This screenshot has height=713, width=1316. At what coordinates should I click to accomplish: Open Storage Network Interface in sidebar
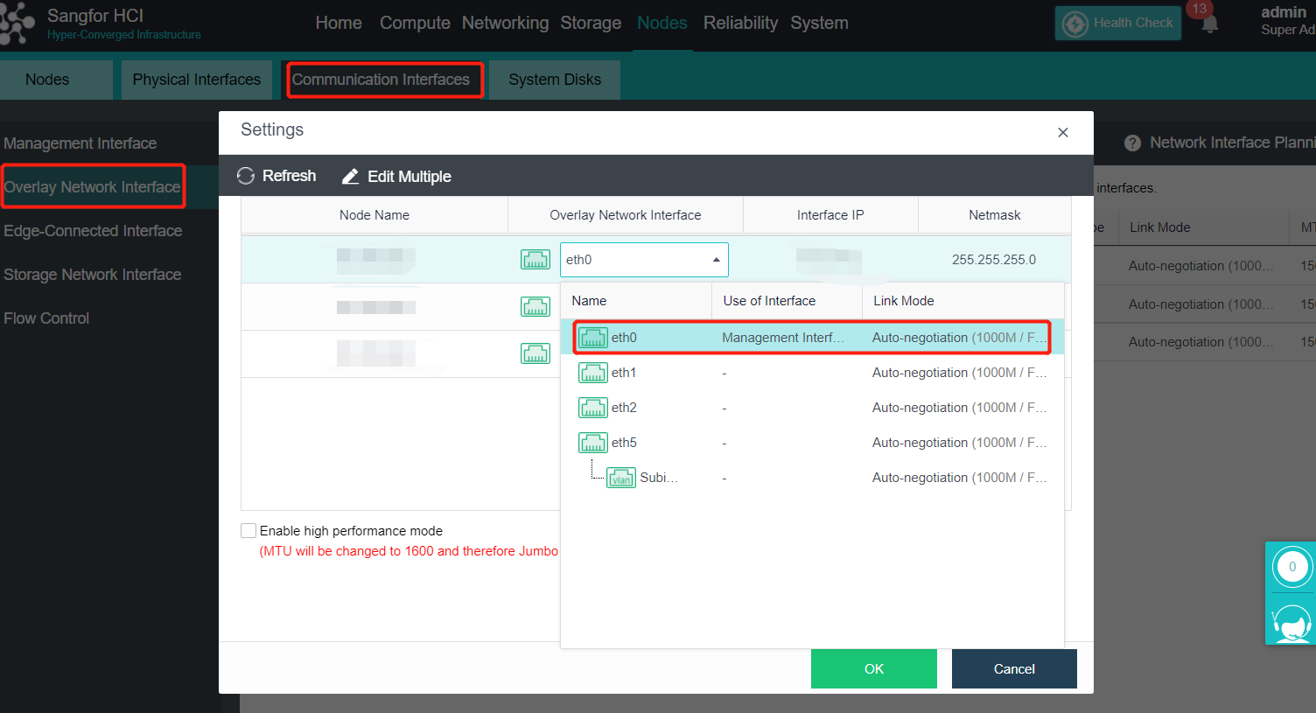coord(93,275)
